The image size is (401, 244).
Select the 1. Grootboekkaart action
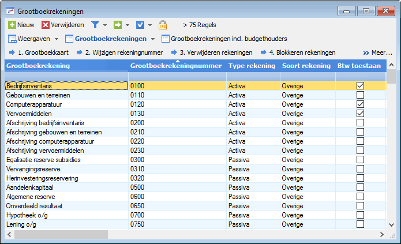pyautogui.click(x=39, y=52)
